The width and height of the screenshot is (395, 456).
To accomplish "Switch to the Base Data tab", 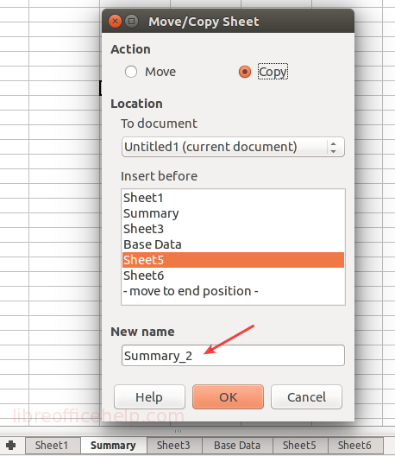I will (237, 446).
